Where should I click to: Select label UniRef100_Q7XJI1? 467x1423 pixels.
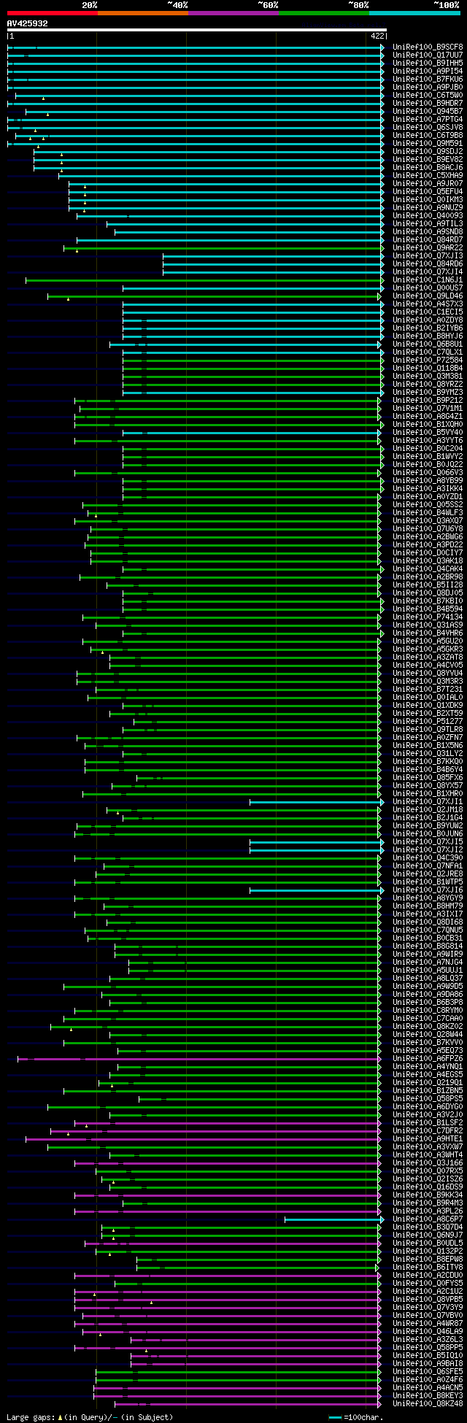pos(428,802)
